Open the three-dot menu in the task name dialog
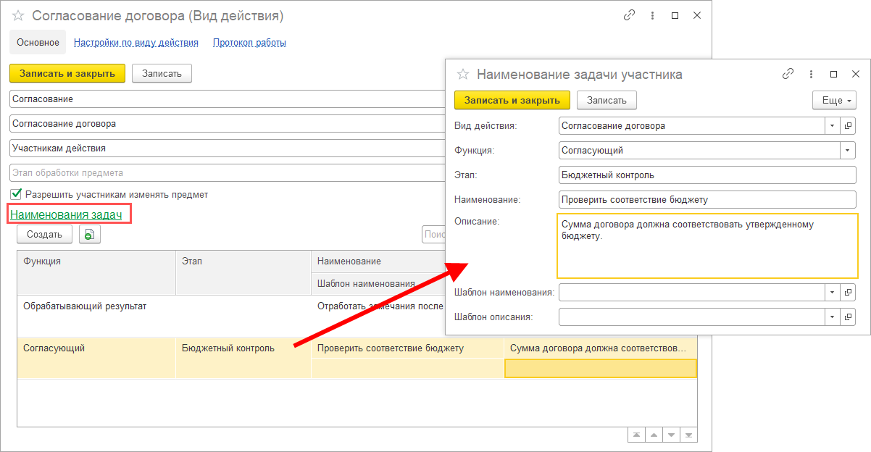This screenshot has width=871, height=452. (x=812, y=74)
